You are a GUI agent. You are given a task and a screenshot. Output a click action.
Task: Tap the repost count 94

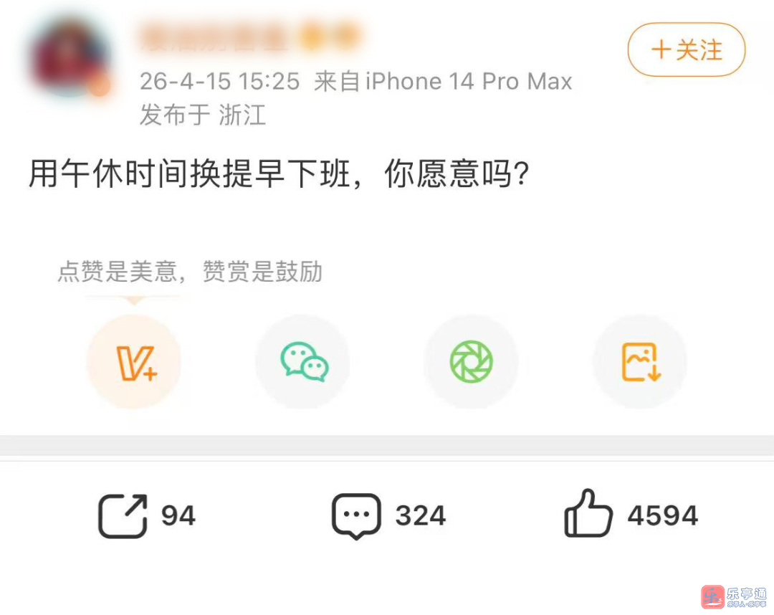point(178,516)
